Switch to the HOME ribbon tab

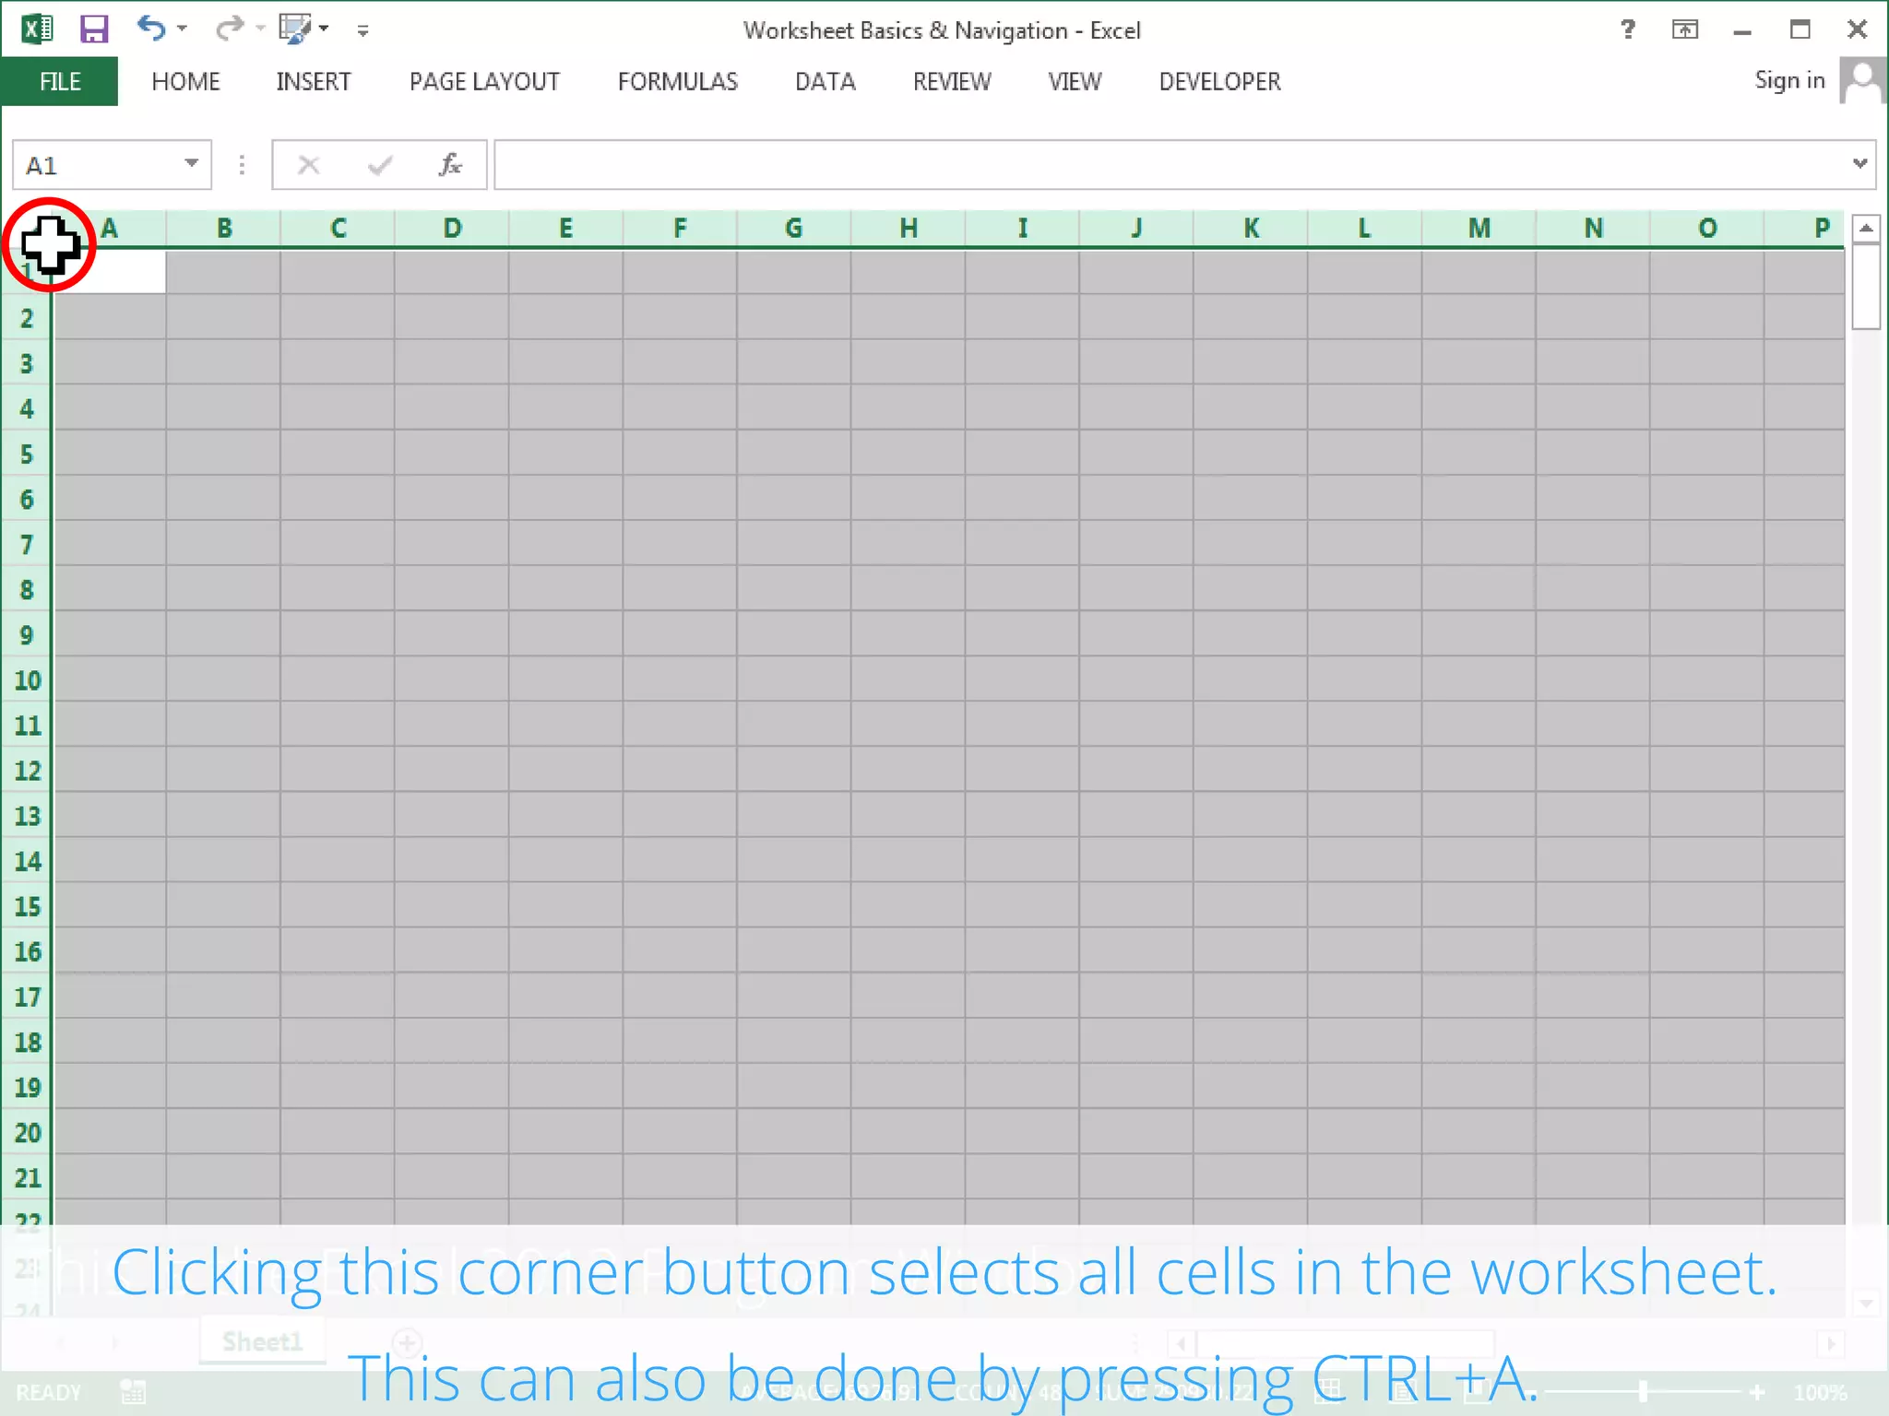[x=185, y=81]
